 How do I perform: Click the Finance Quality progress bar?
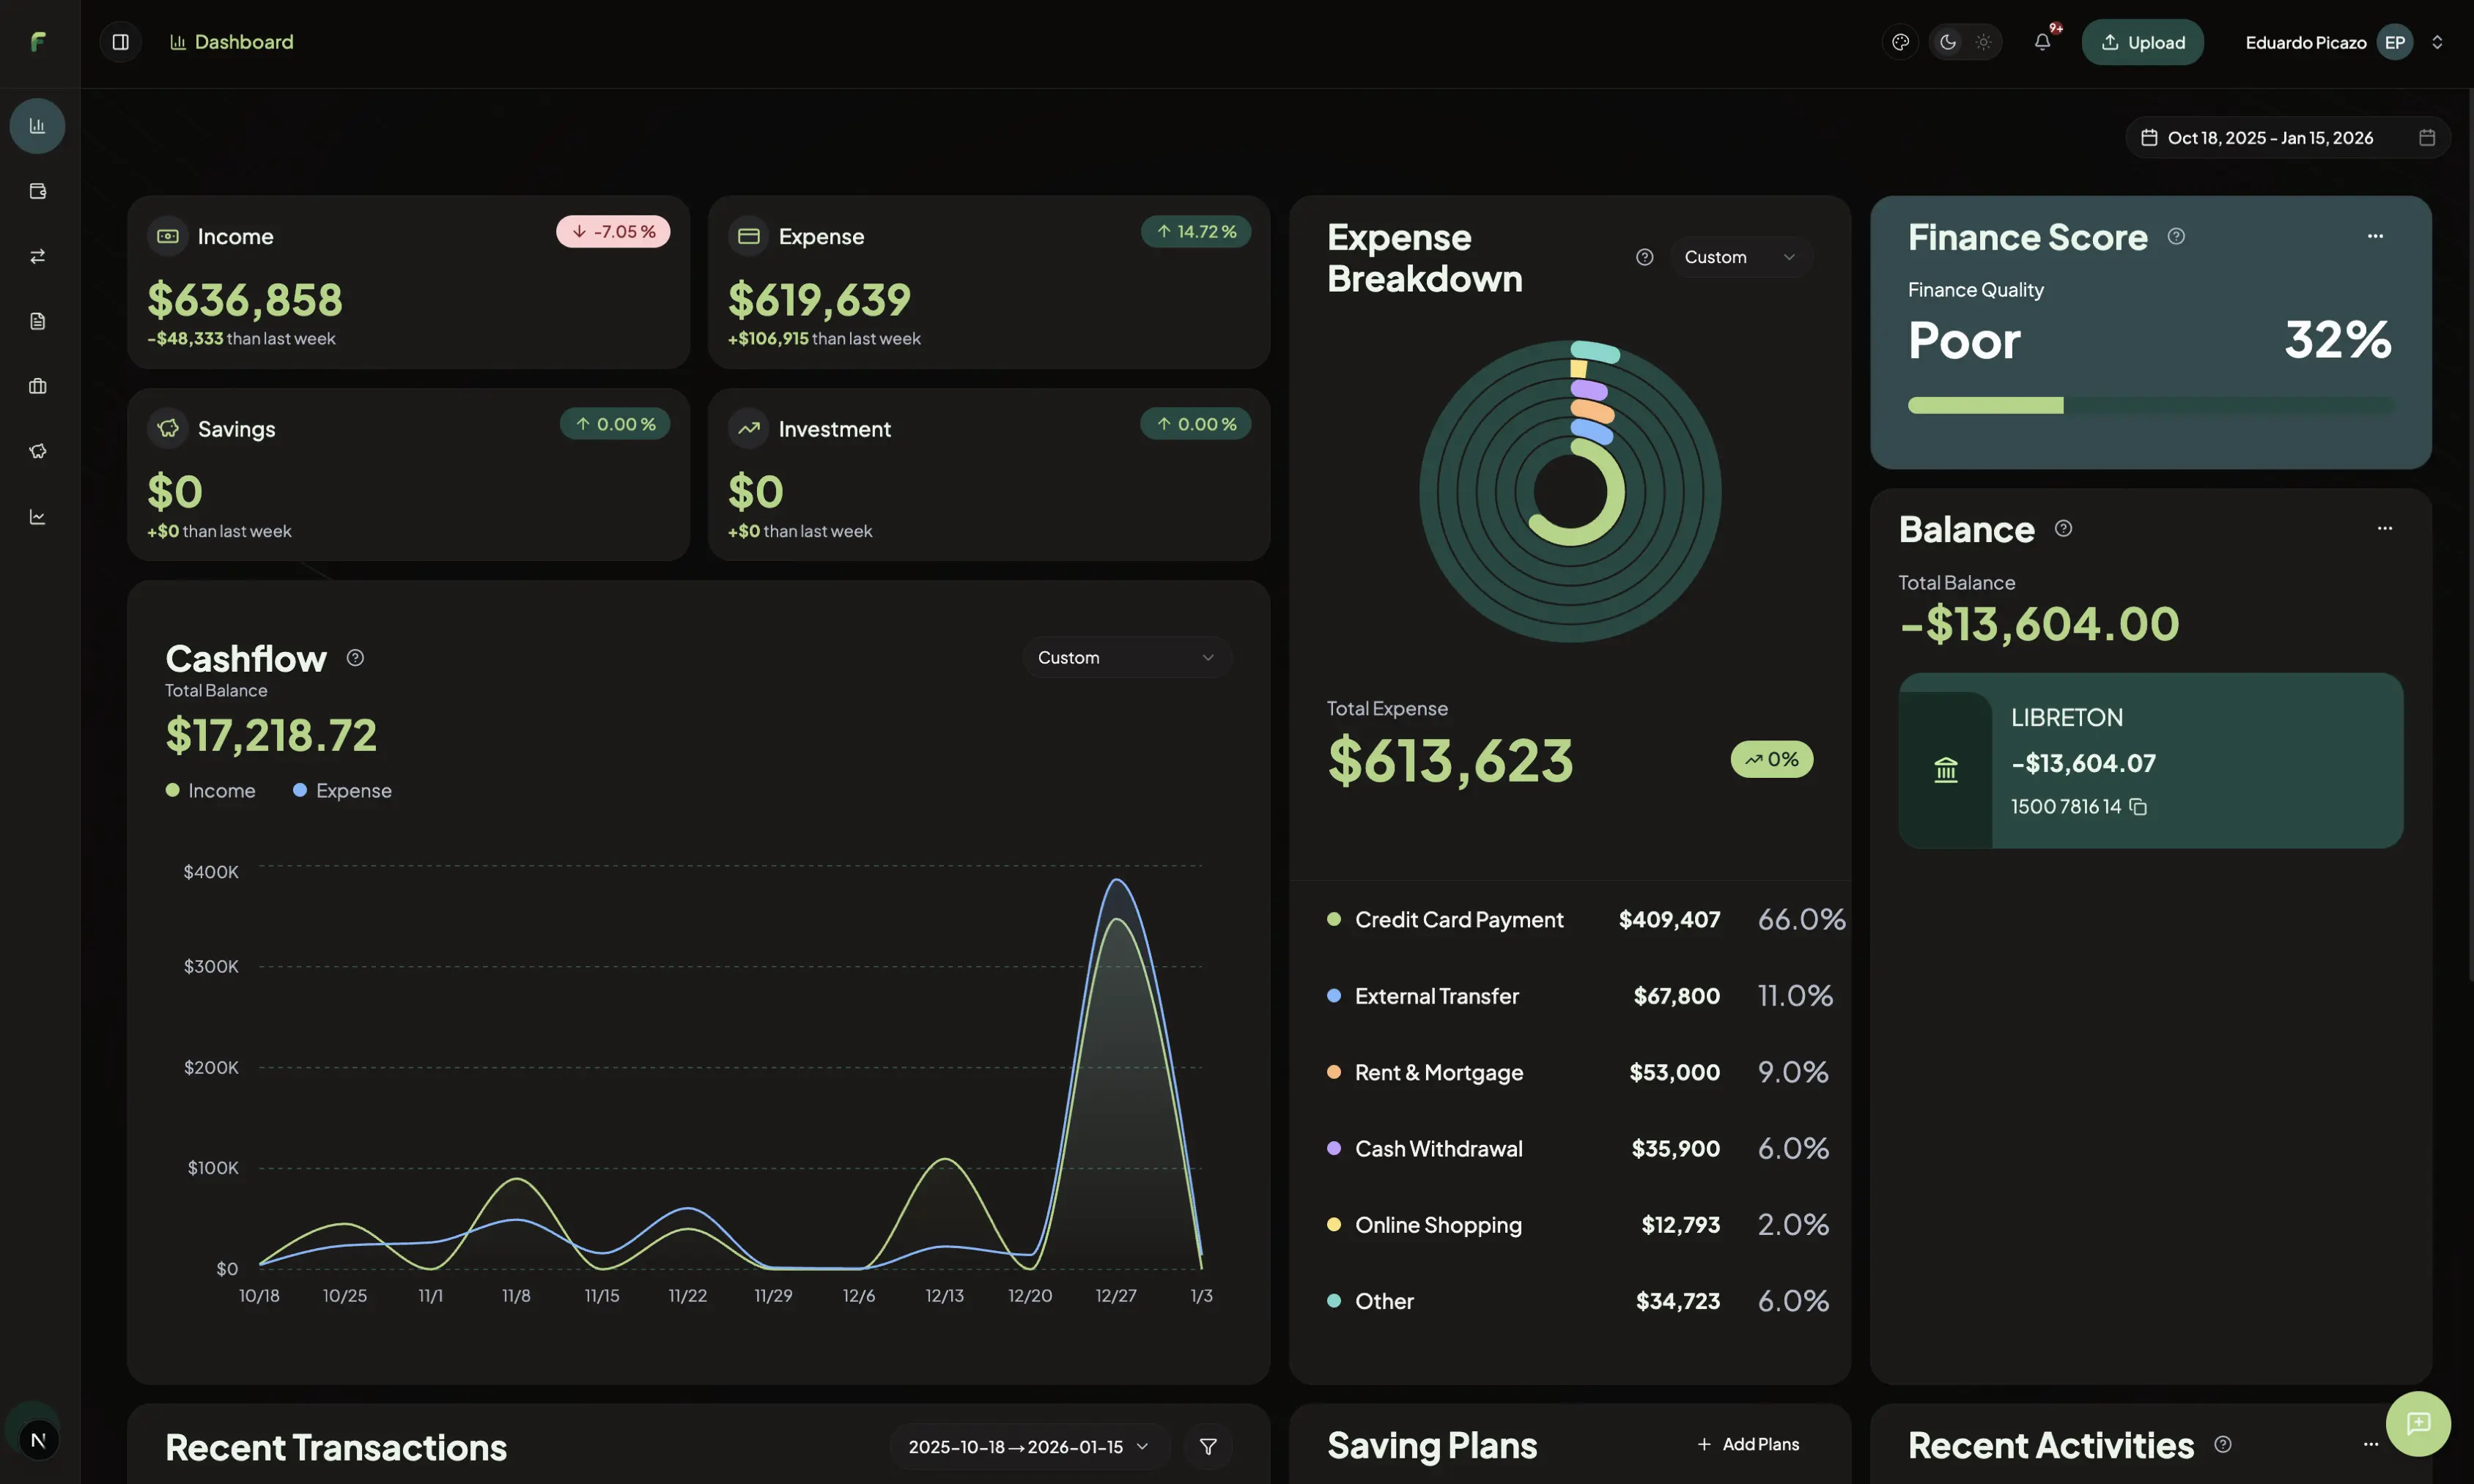point(2151,405)
